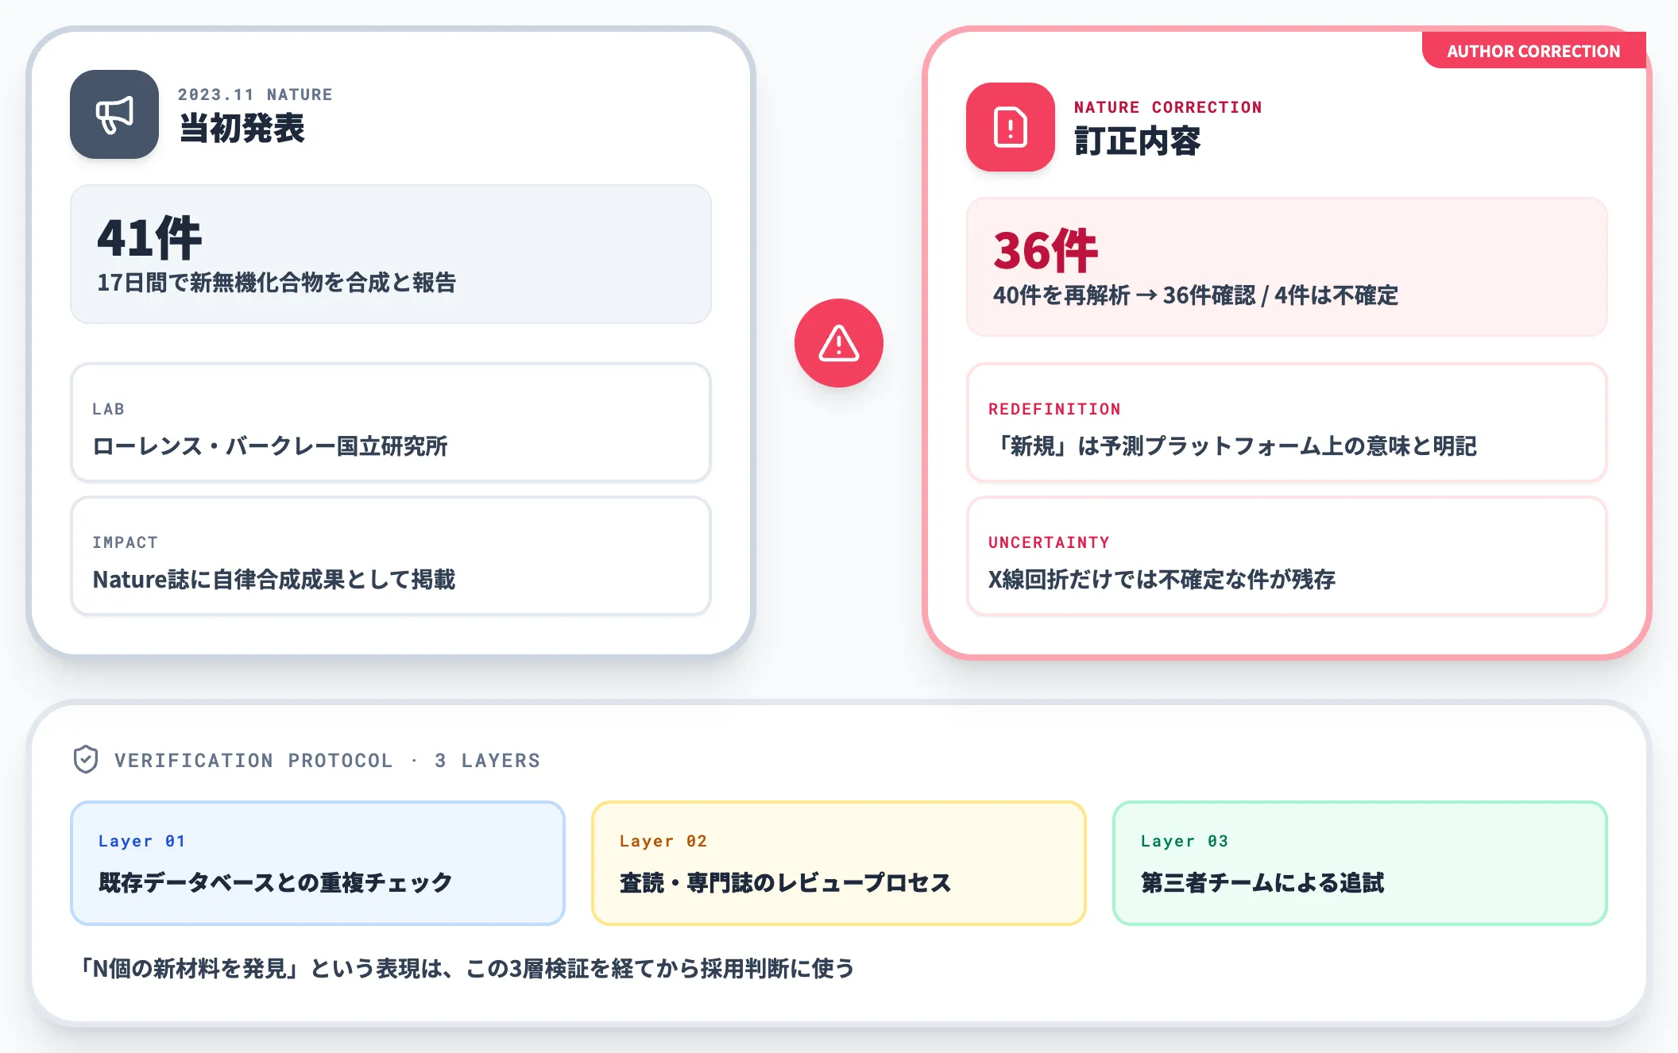Screen dimensions: 1678x1053
Task: Click the footnote about「N個の新材料を発見」
Action: coord(466,968)
